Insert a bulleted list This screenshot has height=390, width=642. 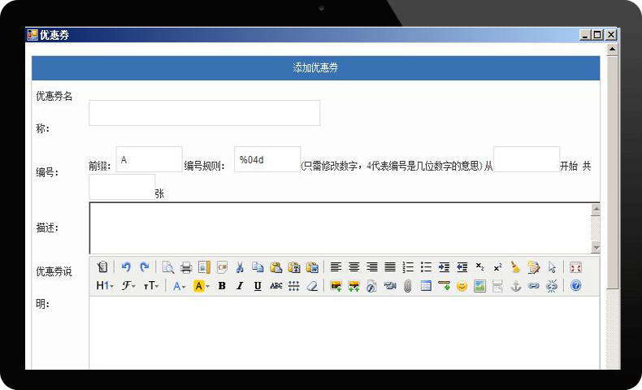click(426, 267)
